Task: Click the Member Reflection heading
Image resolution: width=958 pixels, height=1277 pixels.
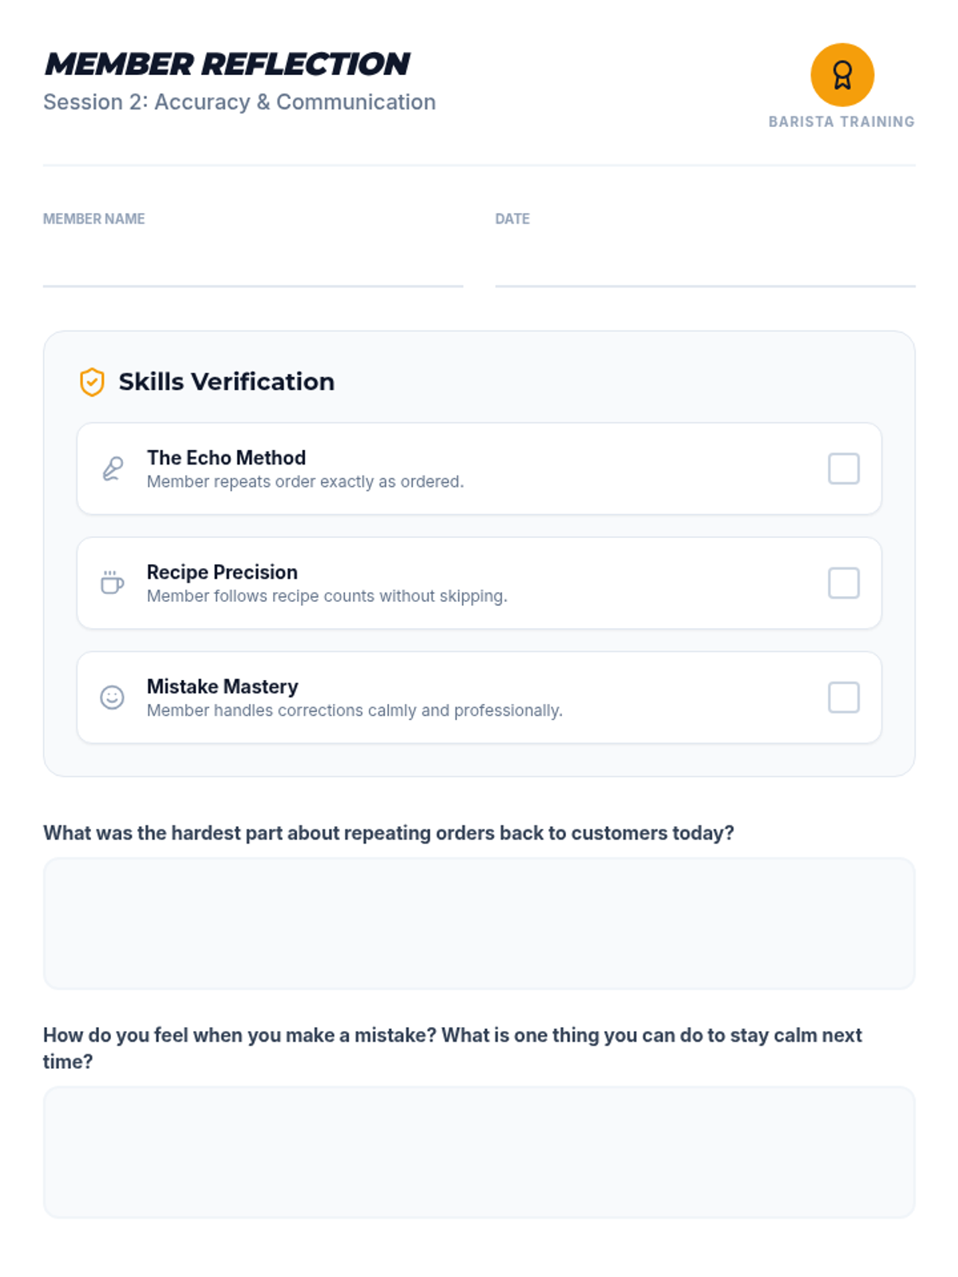Action: [227, 65]
